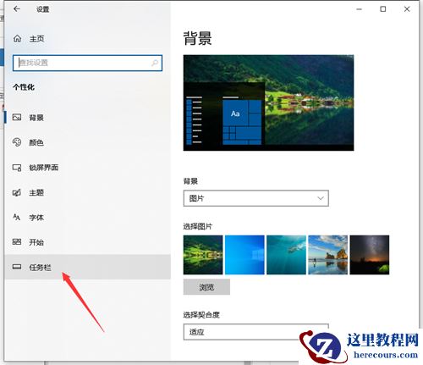Choose the night sky tent wallpaper thumbnail
The height and width of the screenshot is (365, 423).
(370, 255)
